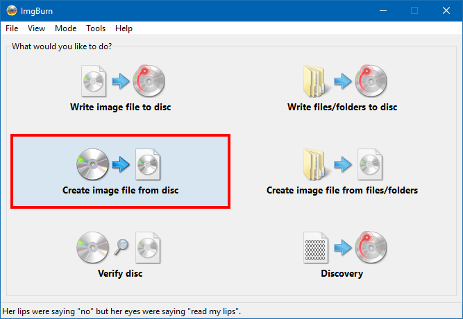
Task: Open the Tools menu
Action: [96, 28]
